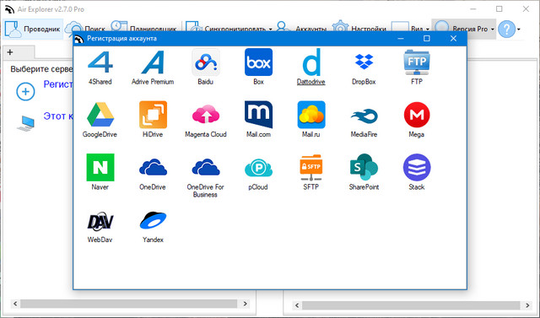Open the Проводник toolbar item
Screen dimensions: 540x318
(34, 29)
